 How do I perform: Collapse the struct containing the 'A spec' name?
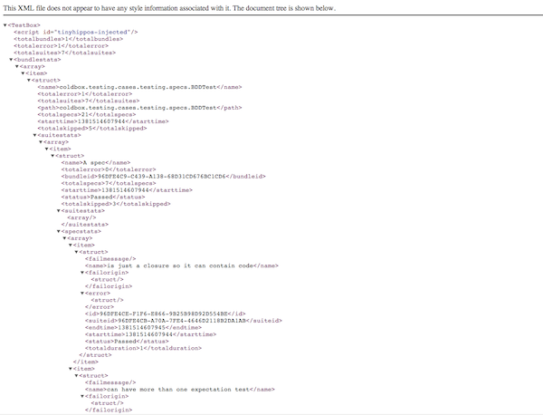[x=52, y=155]
